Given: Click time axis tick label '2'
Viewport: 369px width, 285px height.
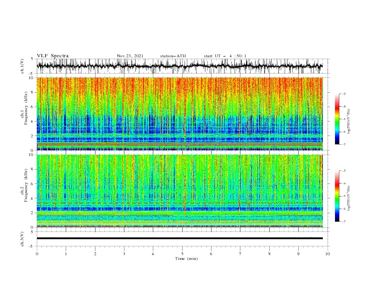Looking at the screenshot, I should (95, 254).
